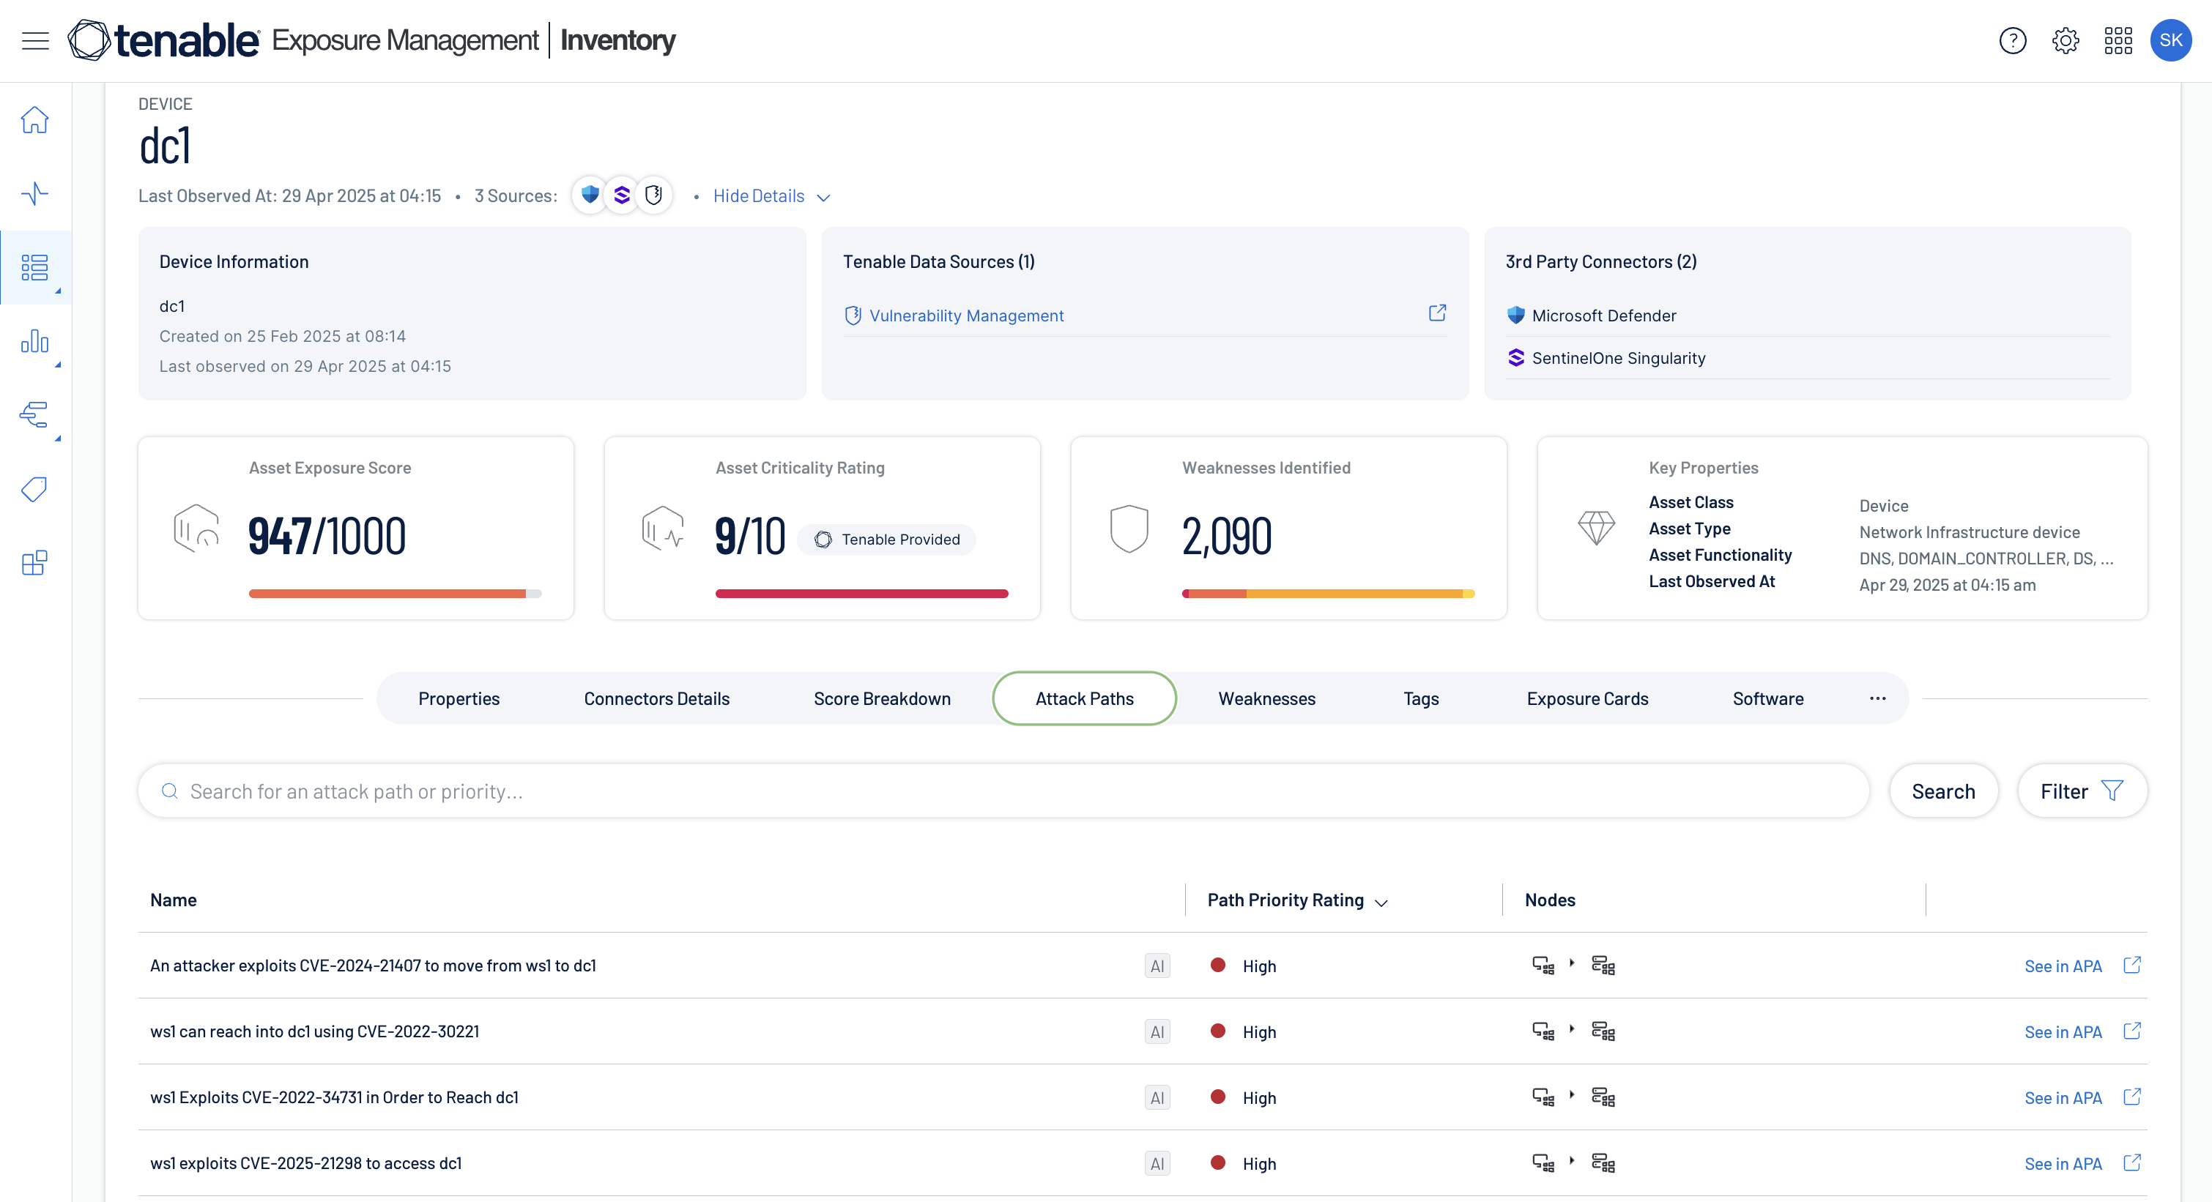Click the SentinelOne source badge icon
Screen dimensions: 2212x1202
tap(623, 195)
